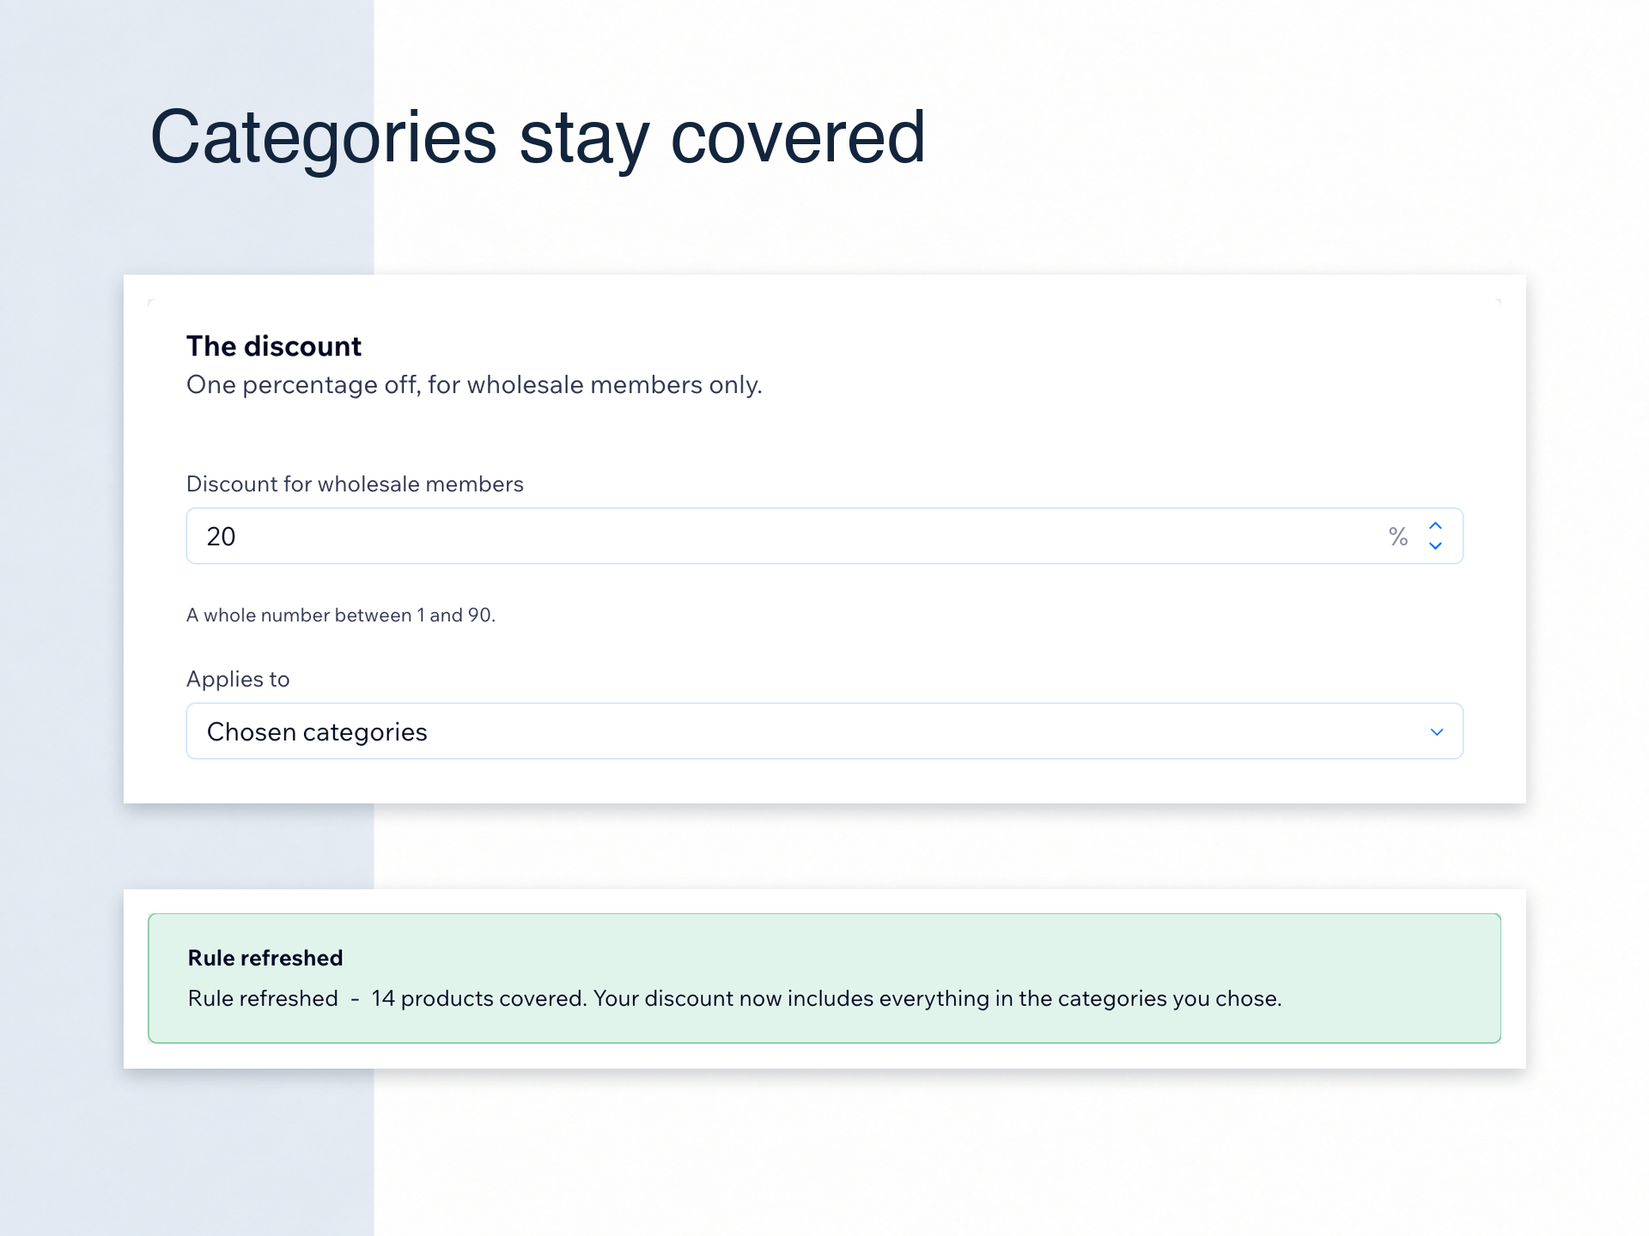Screen dimensions: 1649x1236
Task: Click the Rule refreshed bold heading
Action: (265, 958)
